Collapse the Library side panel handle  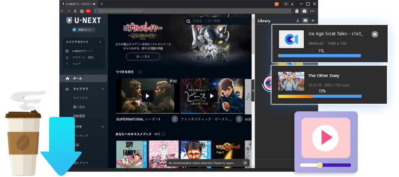click(253, 90)
